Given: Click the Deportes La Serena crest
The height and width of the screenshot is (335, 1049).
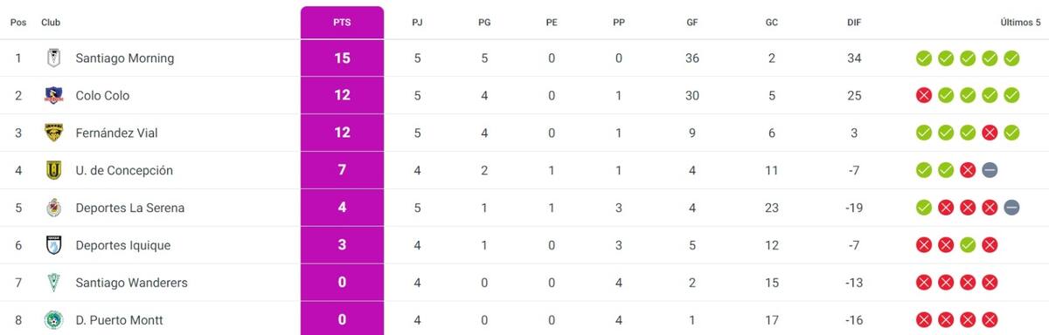Looking at the screenshot, I should (x=53, y=209).
